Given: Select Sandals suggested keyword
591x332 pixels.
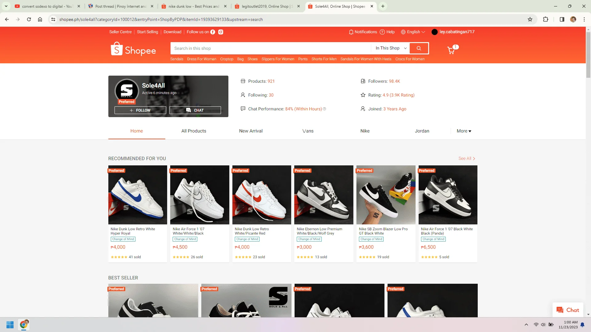Looking at the screenshot, I should point(177,59).
